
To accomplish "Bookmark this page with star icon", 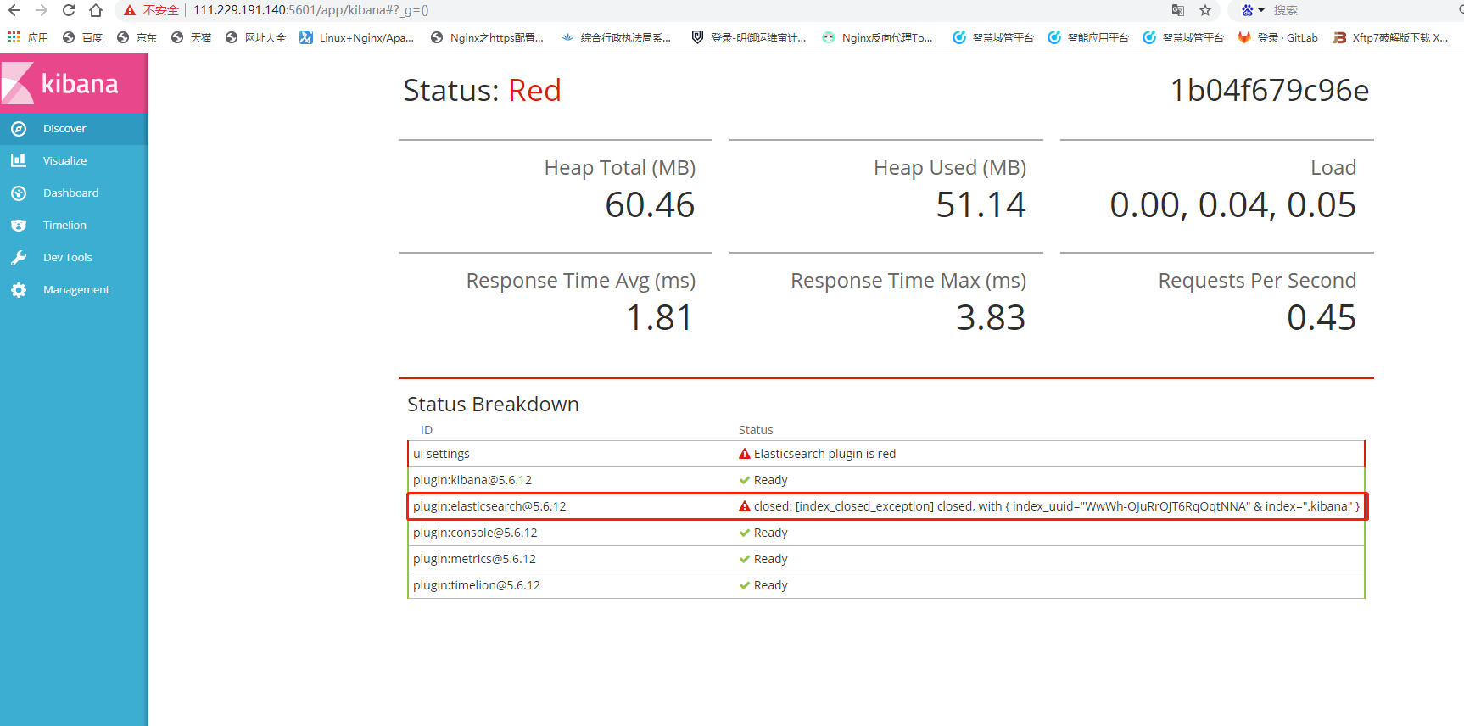I will click(1205, 10).
